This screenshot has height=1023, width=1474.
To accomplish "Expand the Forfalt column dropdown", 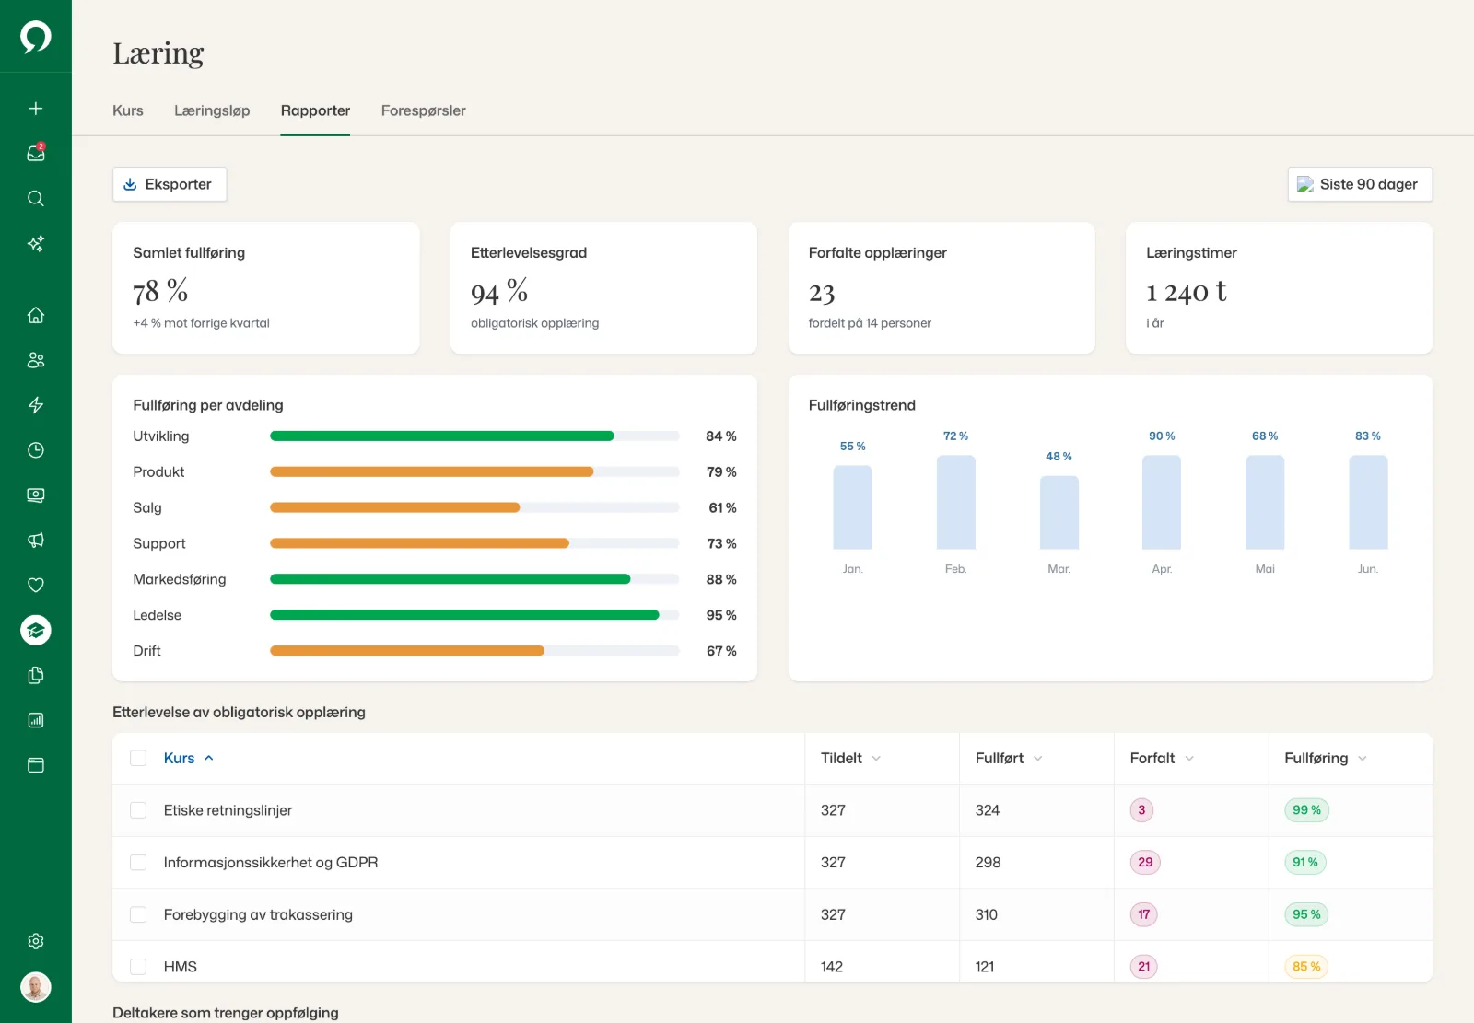I will click(1189, 759).
